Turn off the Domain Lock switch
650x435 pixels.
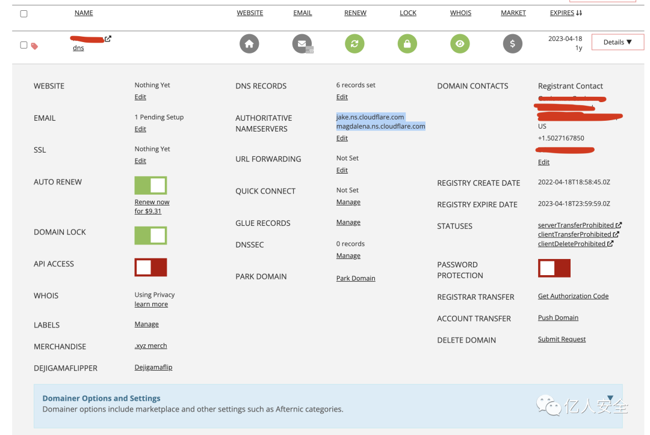(x=151, y=236)
